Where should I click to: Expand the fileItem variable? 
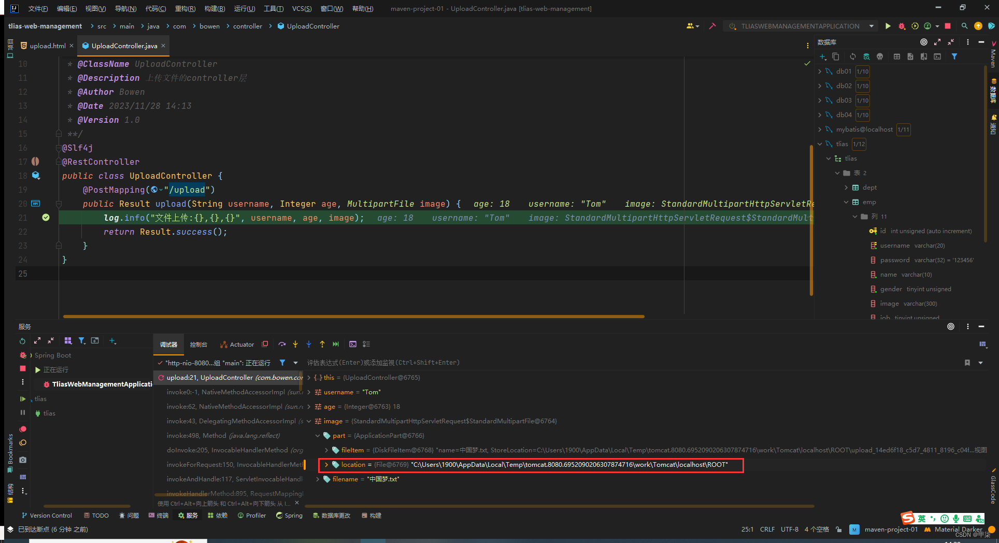(x=326, y=450)
